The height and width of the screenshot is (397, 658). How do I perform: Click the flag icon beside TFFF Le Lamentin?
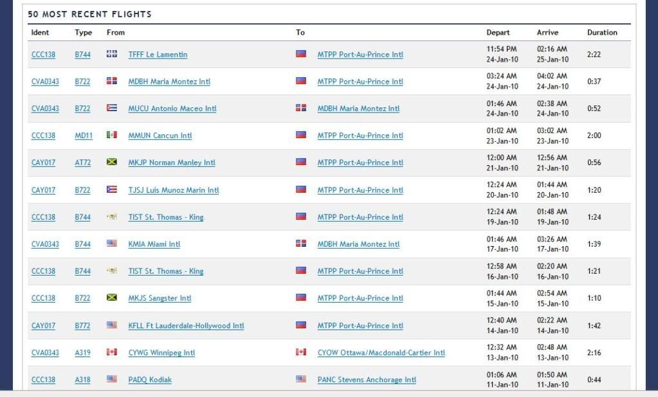[x=111, y=55]
